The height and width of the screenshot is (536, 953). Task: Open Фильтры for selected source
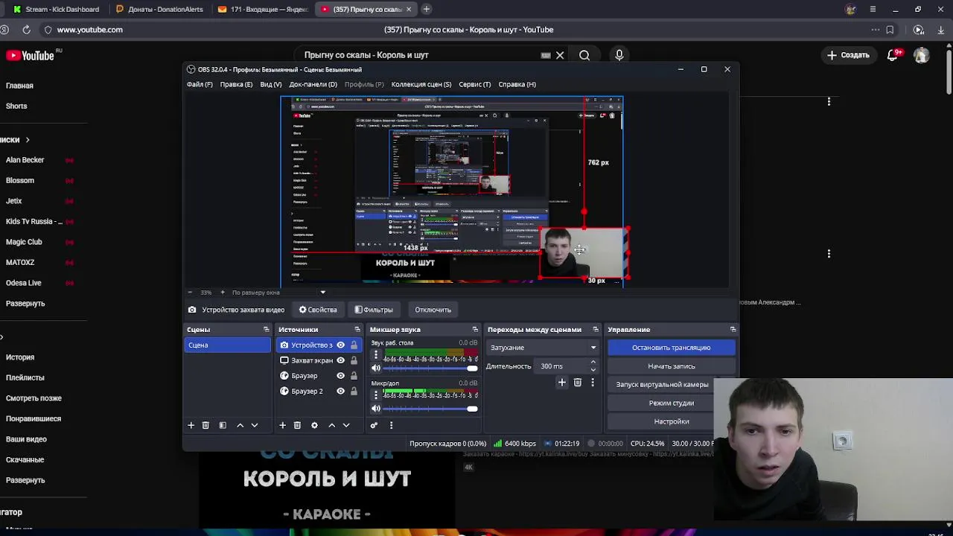374,310
